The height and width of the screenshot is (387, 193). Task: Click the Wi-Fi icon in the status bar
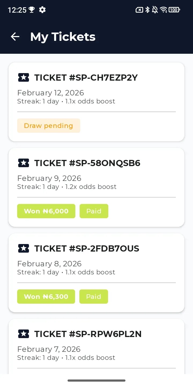pos(164,10)
